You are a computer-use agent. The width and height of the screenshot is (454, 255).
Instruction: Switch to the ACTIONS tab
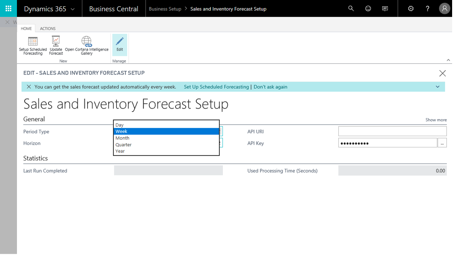pos(48,28)
